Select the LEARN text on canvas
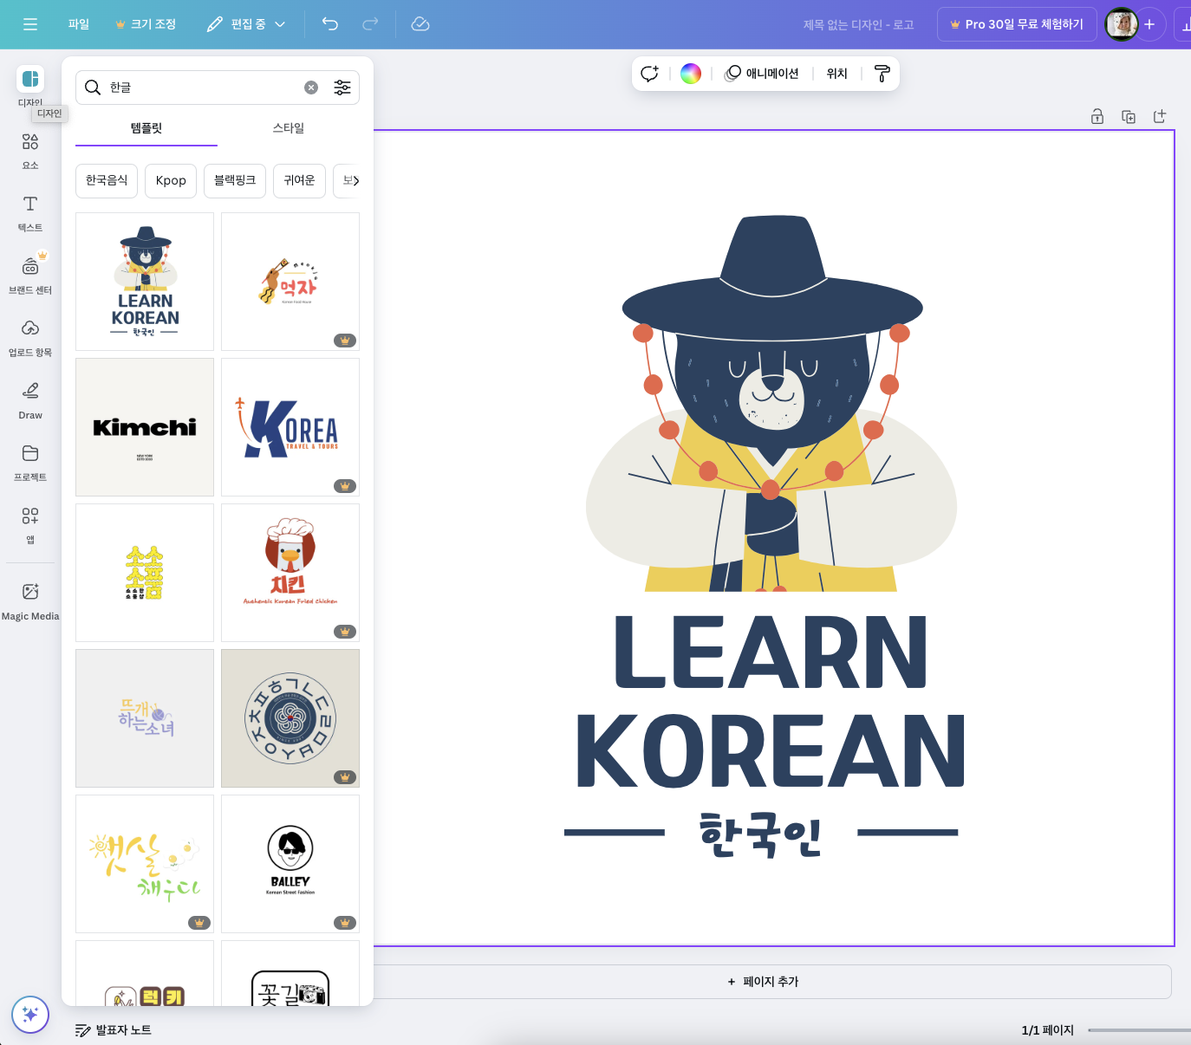Image resolution: width=1191 pixels, height=1045 pixels. [771, 652]
